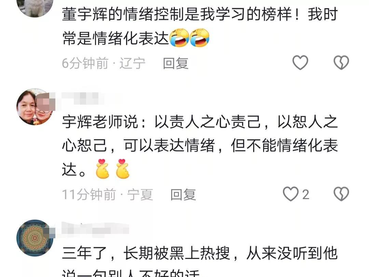Select the comment starting 三年了，长期被黑
This screenshot has height=277, width=369.
click(200, 261)
